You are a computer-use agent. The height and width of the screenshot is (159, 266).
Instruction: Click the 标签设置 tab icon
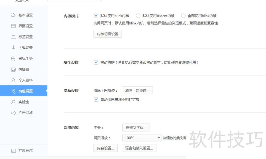[x=13, y=37]
